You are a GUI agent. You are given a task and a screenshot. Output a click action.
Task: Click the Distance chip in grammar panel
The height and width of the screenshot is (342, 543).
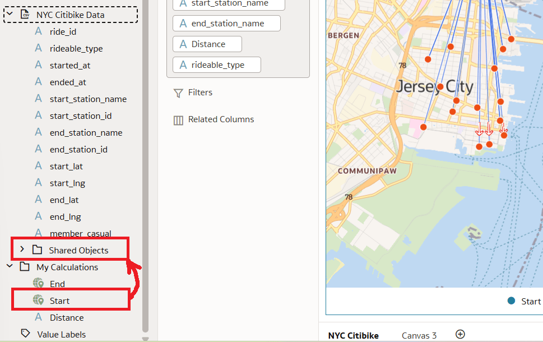coord(207,44)
